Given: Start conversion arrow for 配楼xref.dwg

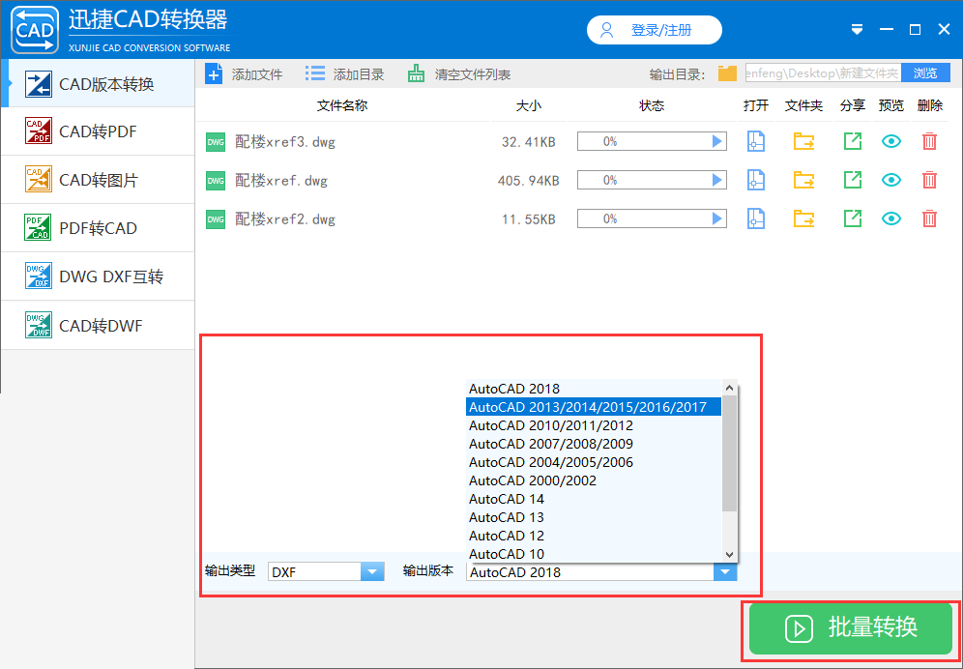Looking at the screenshot, I should coord(716,180).
